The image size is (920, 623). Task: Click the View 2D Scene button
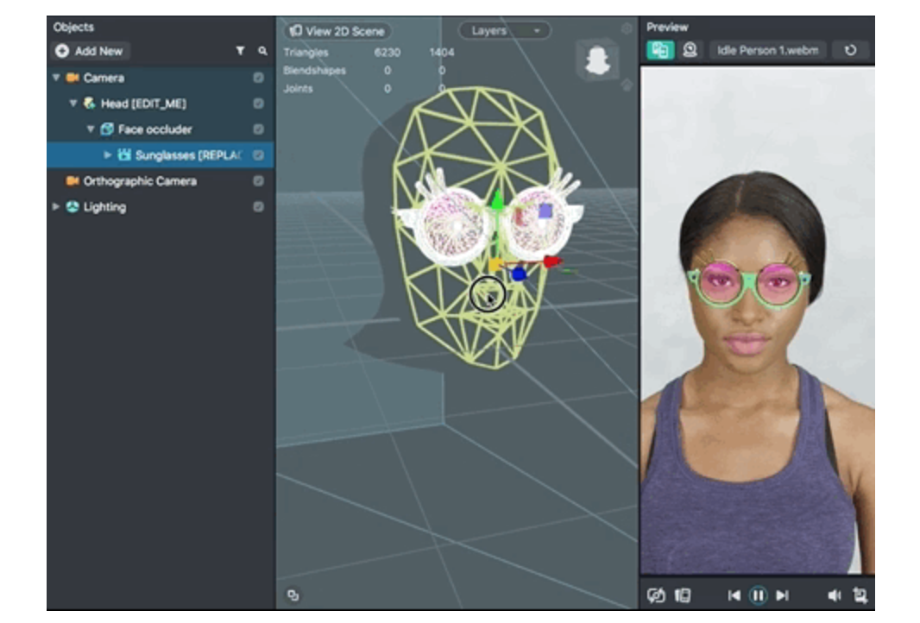coord(337,31)
